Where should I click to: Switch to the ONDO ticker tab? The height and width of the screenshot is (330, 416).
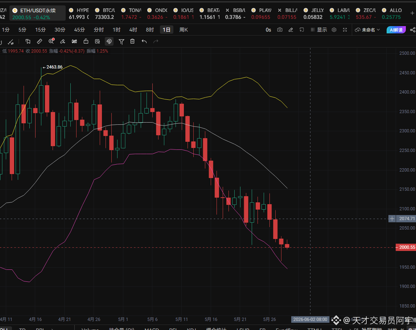click(x=157, y=13)
